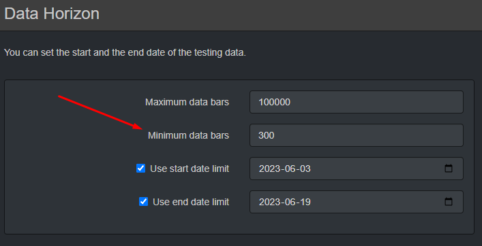
Task: Open the start date calendar picker icon
Action: tap(449, 169)
